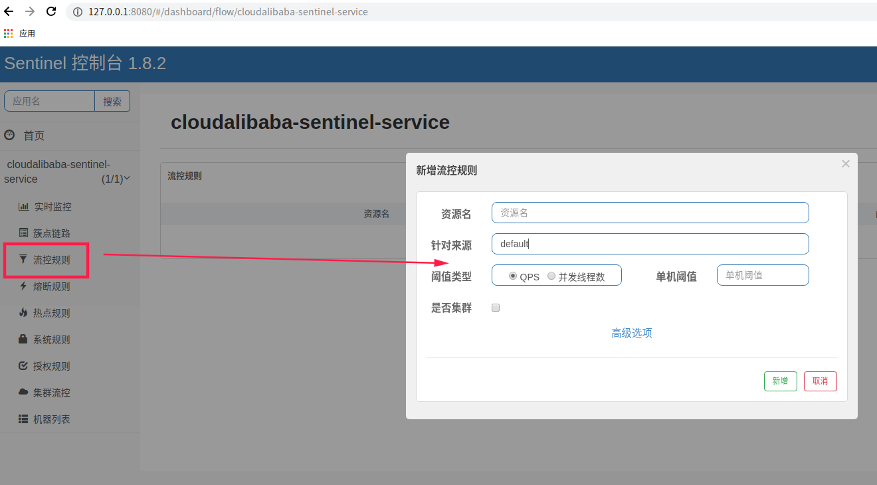
Task: Close the 新增流控规则 dialog with X
Action: (846, 163)
